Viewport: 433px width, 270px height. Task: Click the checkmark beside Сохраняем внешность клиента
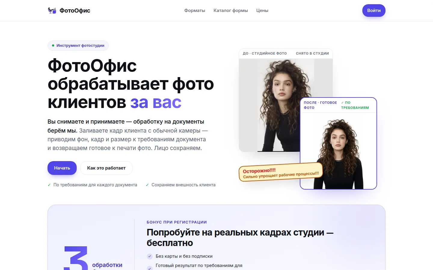coord(147,185)
